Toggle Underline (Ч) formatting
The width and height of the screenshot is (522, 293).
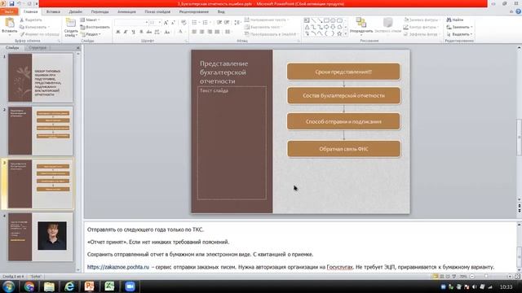(x=133, y=32)
